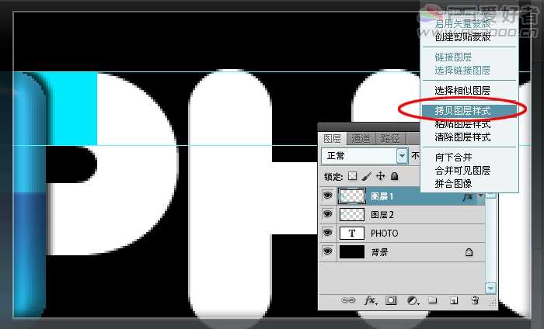This screenshot has width=544, height=329.
Task: Hide the 背景 layer
Action: pos(327,252)
